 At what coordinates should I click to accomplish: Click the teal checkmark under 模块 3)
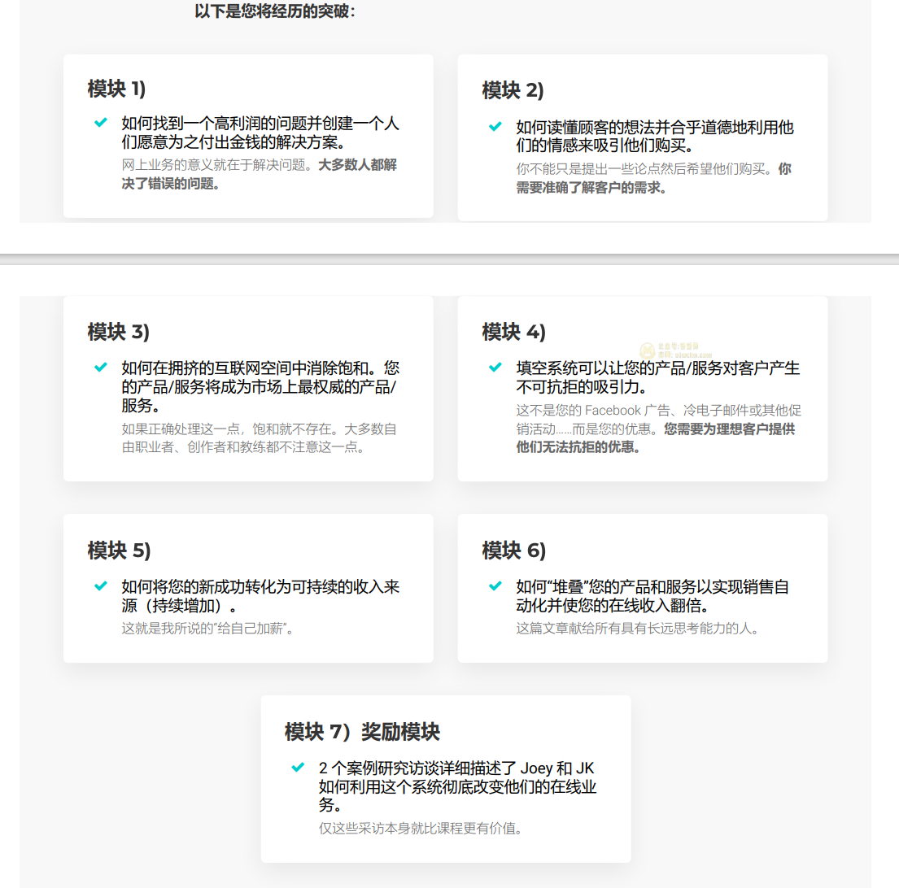[x=101, y=368]
